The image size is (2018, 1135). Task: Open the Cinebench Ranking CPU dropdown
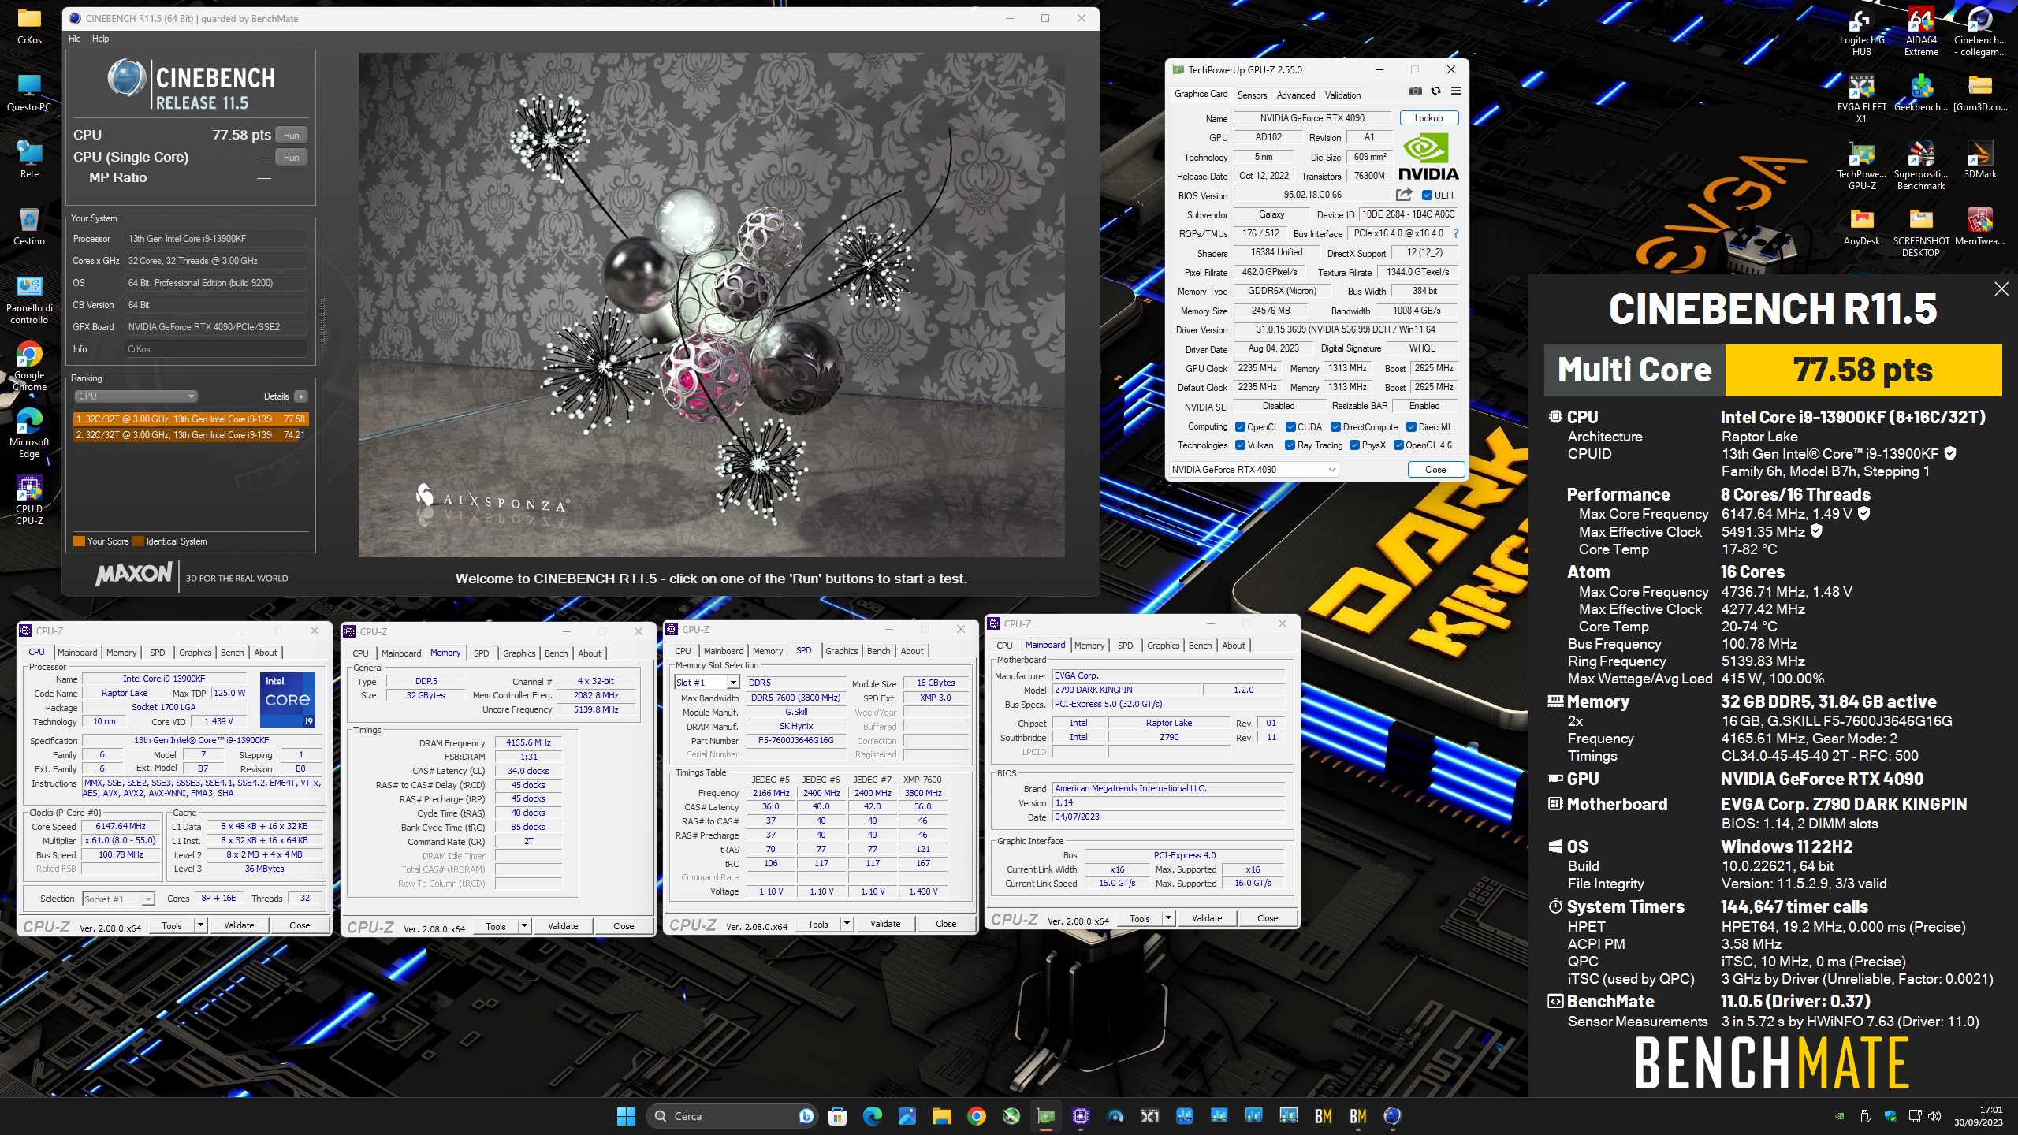136,396
